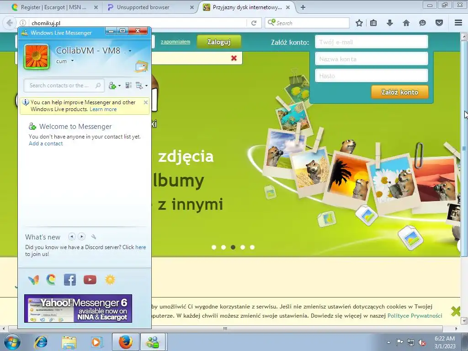
Task: Select the fourth carousel dot
Action: (243, 247)
